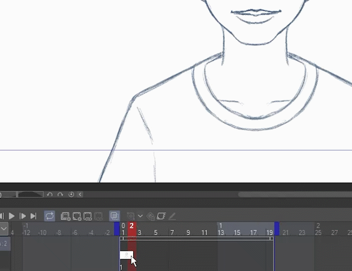Add a new animation cel
This screenshot has height=271, width=352.
77,216
